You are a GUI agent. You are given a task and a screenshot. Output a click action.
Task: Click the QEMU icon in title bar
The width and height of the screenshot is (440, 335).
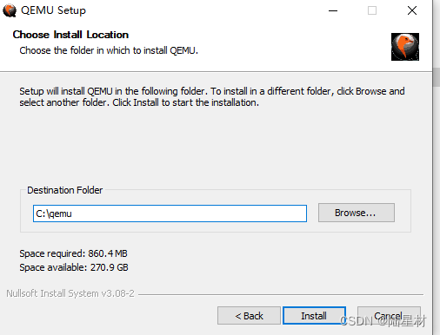(10, 10)
